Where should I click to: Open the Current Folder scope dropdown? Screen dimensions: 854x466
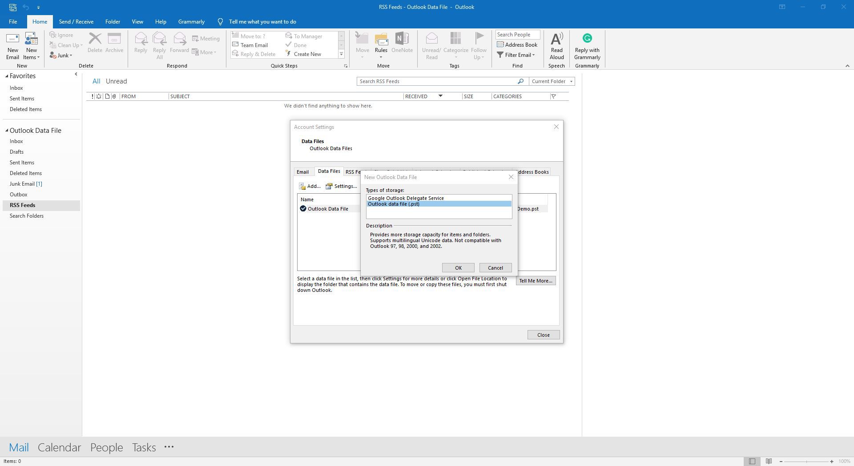click(x=552, y=81)
